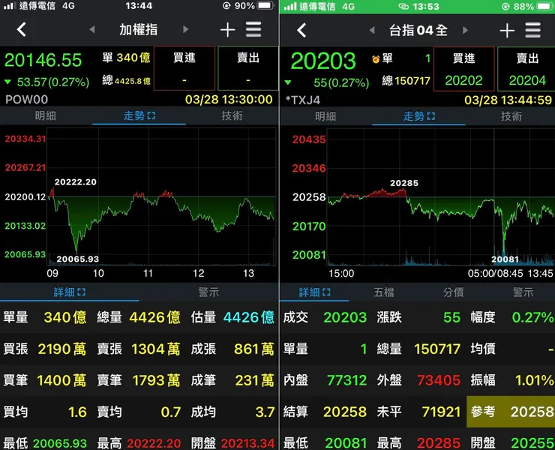The height and width of the screenshot is (450, 555).
Task: Switch to previous symbol before 台指04全
Action: coord(372,31)
